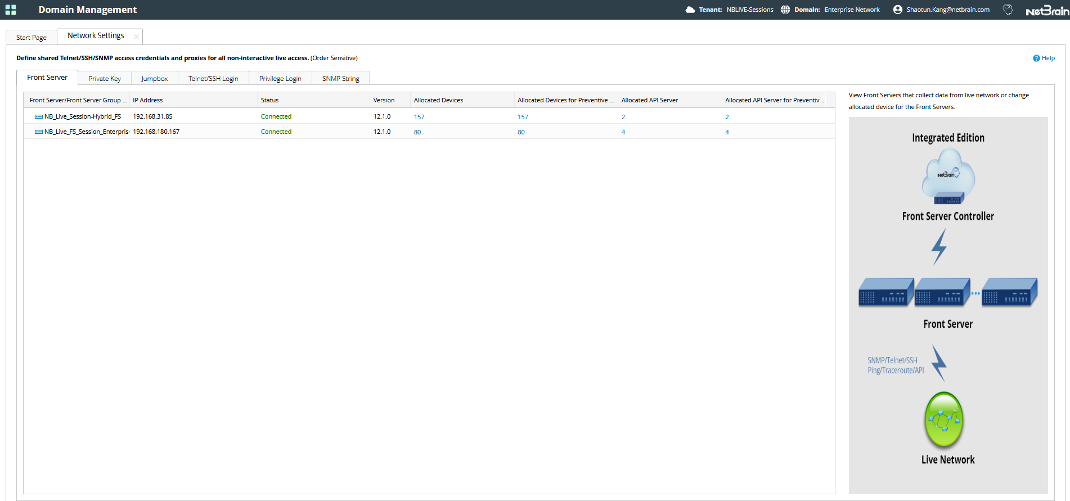Screen dimensions: 1070x501
Task: Click the Tenant cloud icon
Action: click(690, 10)
